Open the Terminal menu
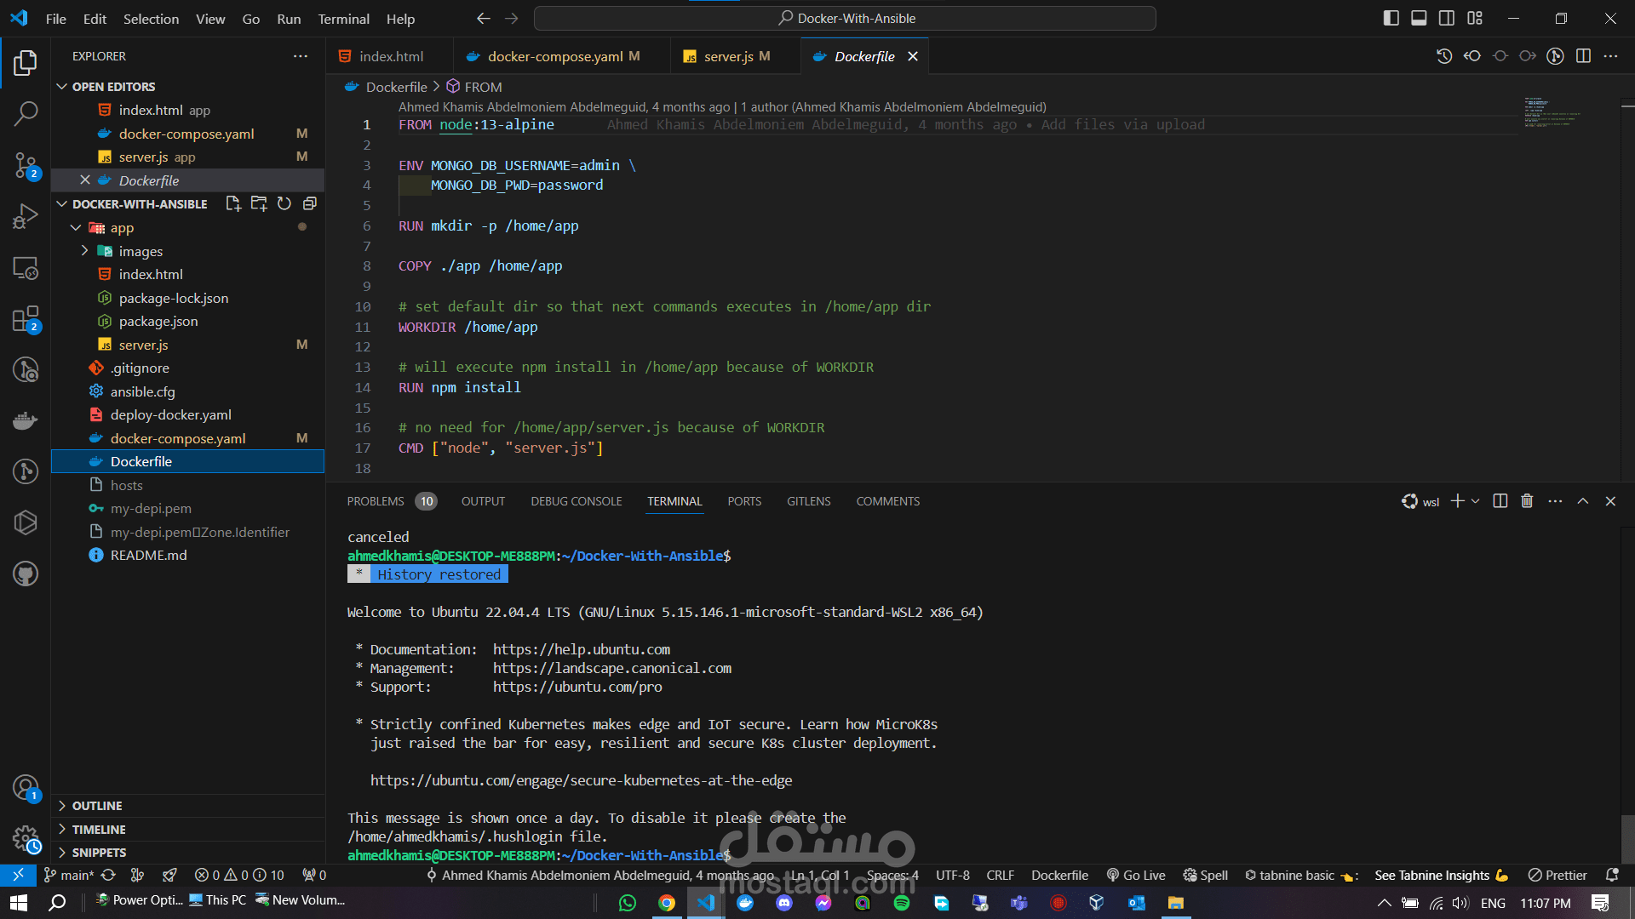1635x919 pixels. pyautogui.click(x=343, y=19)
